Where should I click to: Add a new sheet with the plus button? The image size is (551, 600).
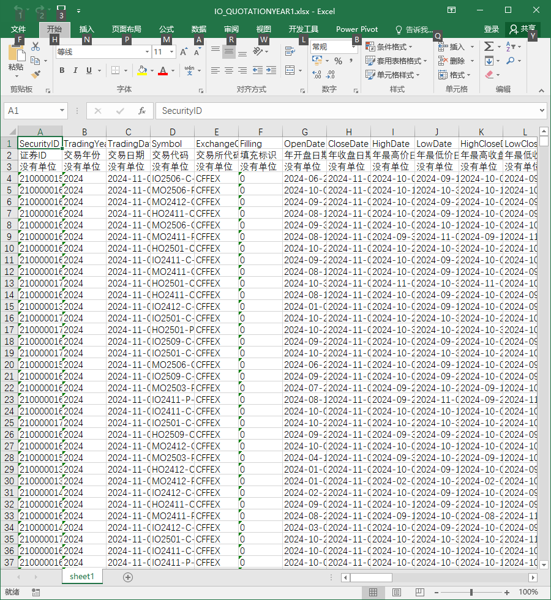pos(128,577)
